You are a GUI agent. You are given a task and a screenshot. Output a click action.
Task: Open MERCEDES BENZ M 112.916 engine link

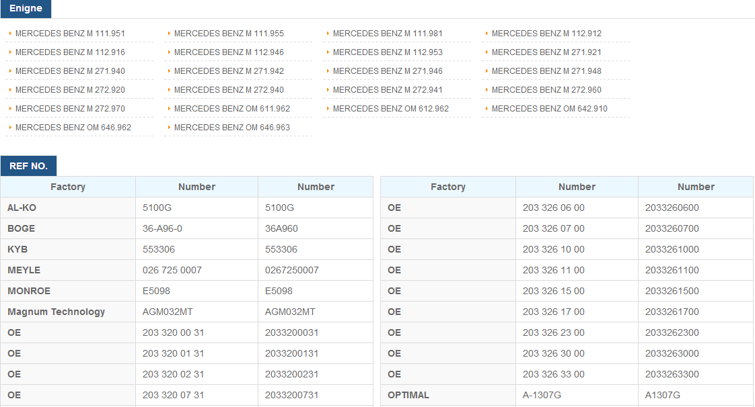(70, 52)
